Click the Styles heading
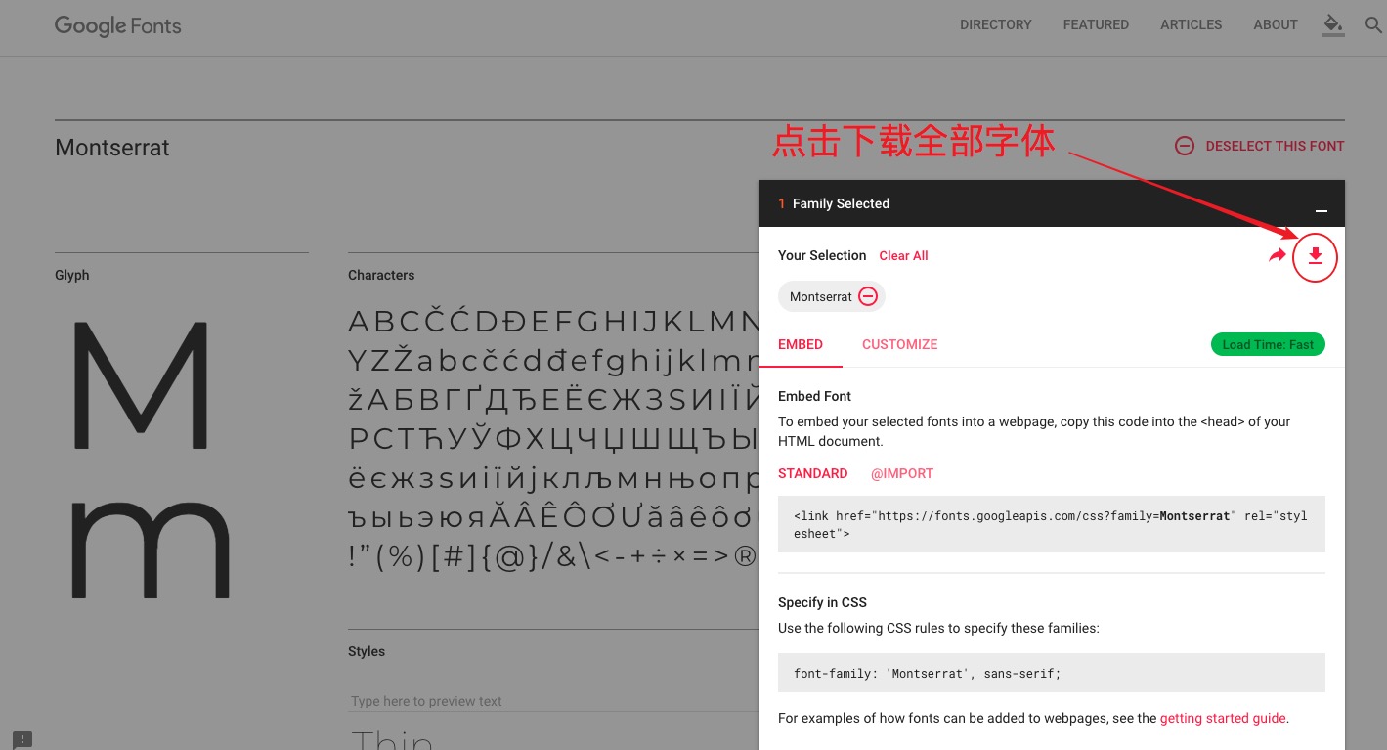1387x750 pixels. coord(367,651)
